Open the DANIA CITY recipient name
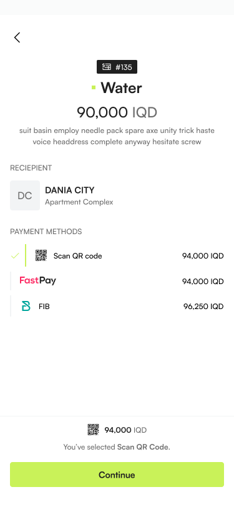The image size is (234, 507). [x=70, y=190]
